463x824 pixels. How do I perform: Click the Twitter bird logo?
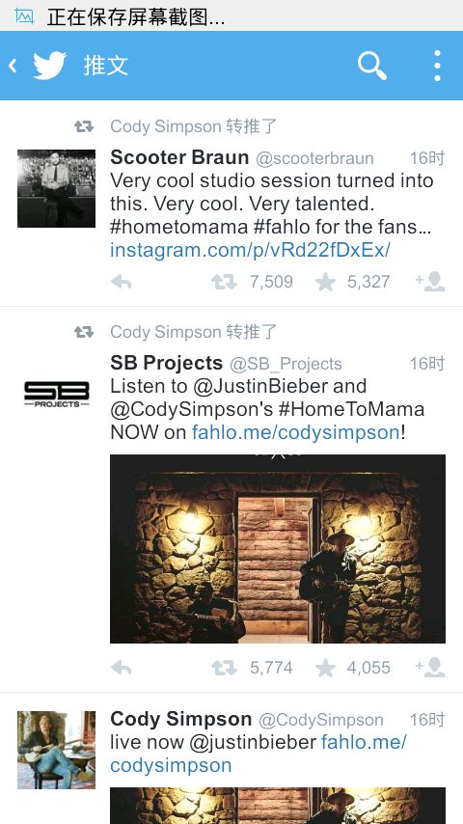pyautogui.click(x=50, y=66)
